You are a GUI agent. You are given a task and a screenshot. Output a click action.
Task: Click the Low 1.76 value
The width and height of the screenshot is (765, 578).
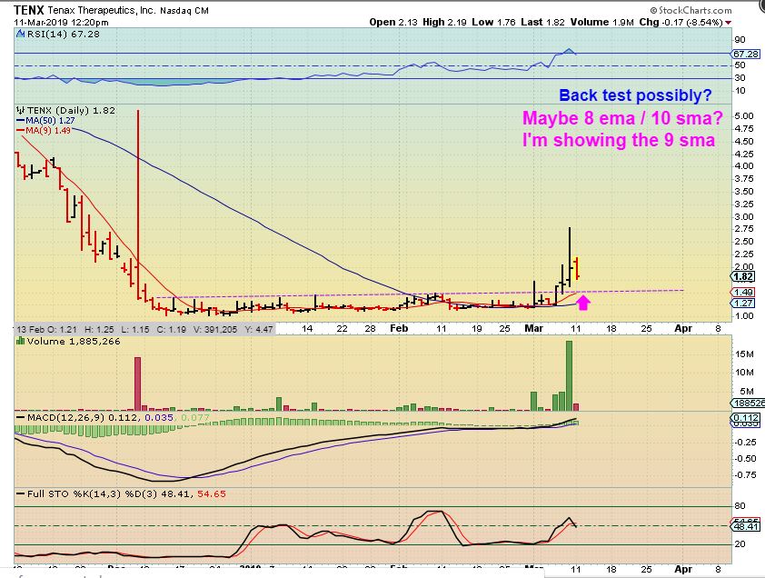click(x=493, y=22)
